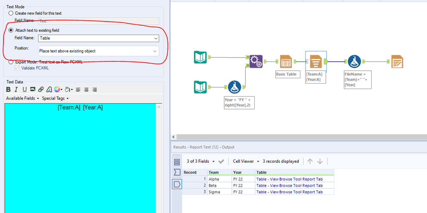
Task: Click the text editor scroll up arrow
Action: point(159,107)
